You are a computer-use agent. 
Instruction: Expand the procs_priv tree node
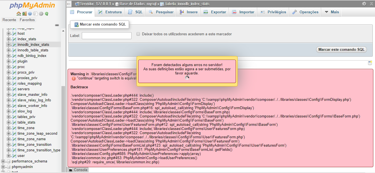pyautogui.click(x=9, y=72)
